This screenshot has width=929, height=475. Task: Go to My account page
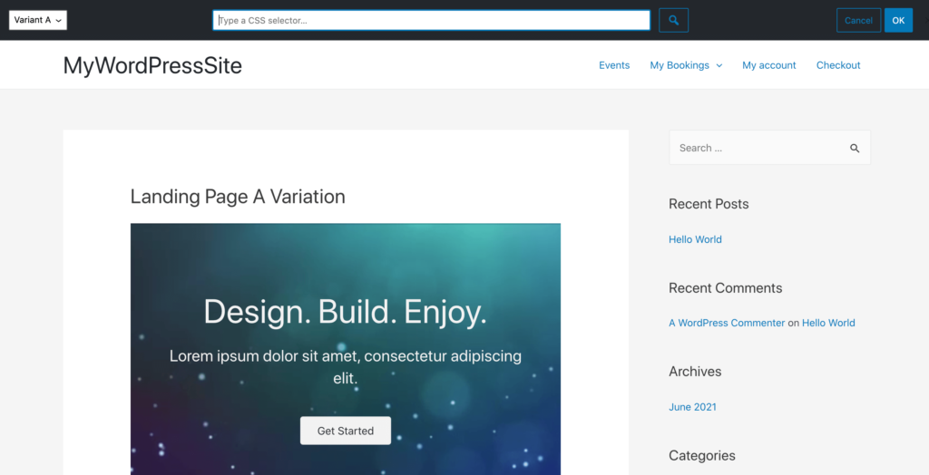point(769,65)
